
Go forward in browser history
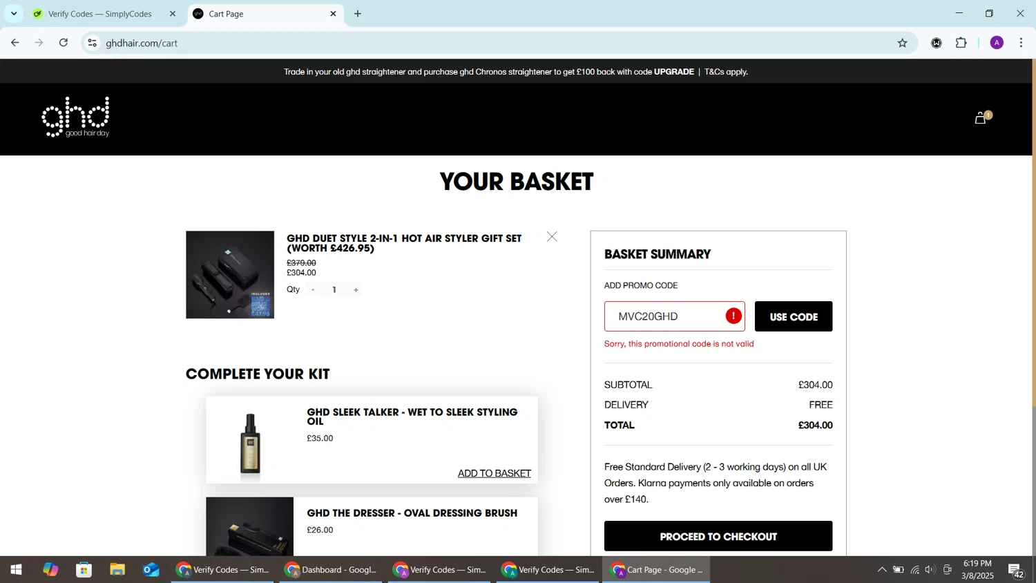(39, 43)
